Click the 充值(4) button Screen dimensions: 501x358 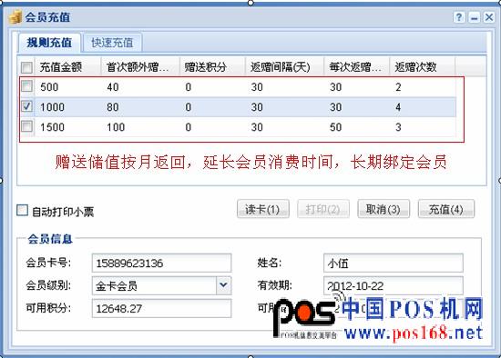[x=446, y=209]
